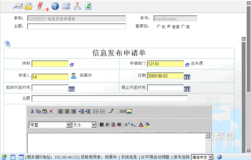Expand the 字型 font dropdown
This screenshot has height=160, width=251.
[x=69, y=125]
